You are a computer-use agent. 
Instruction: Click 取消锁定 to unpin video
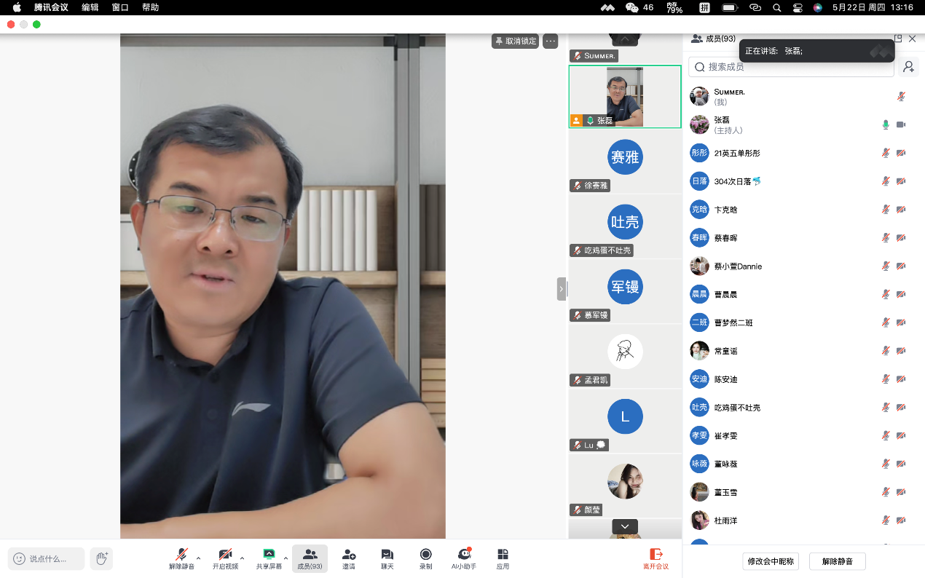pyautogui.click(x=516, y=41)
